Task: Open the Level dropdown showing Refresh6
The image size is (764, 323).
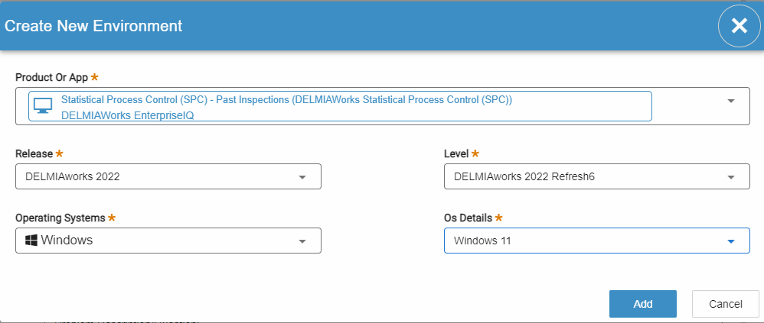Action: point(597,176)
